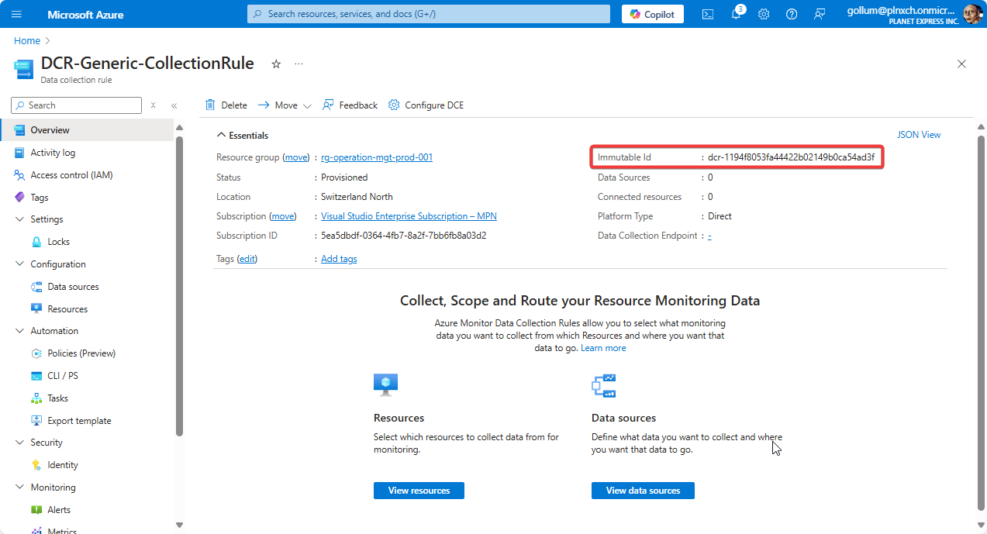Open the rg-operation-mgt-prod-001 resource group link

[x=377, y=157]
